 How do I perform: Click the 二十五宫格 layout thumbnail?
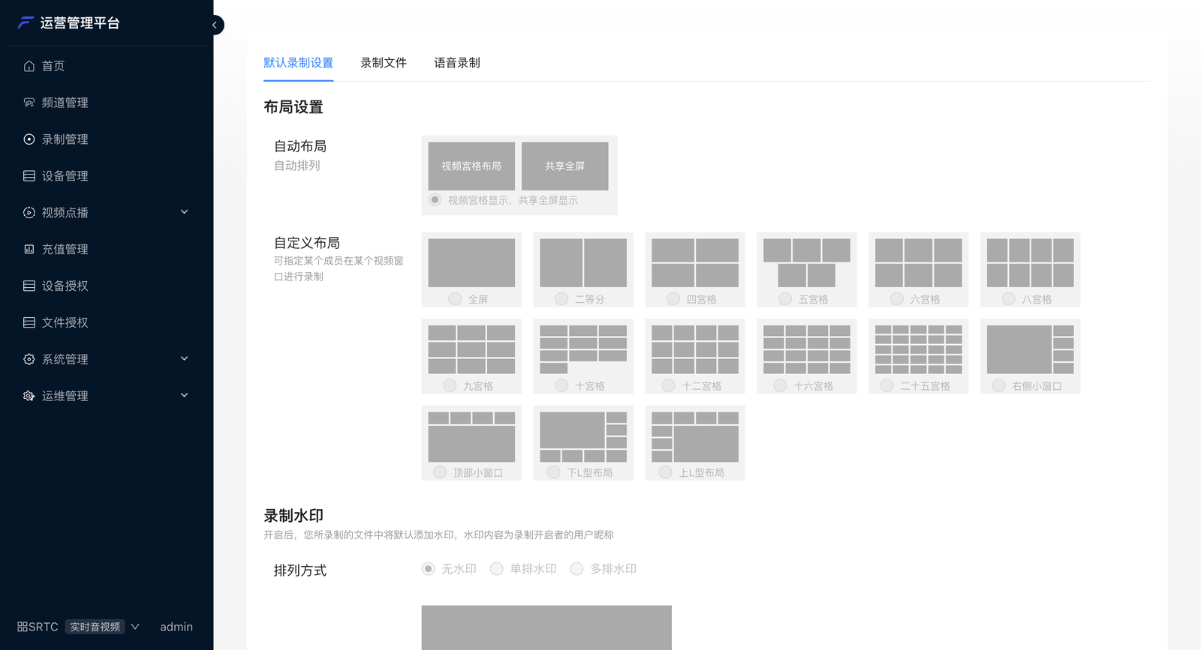pyautogui.click(x=919, y=349)
